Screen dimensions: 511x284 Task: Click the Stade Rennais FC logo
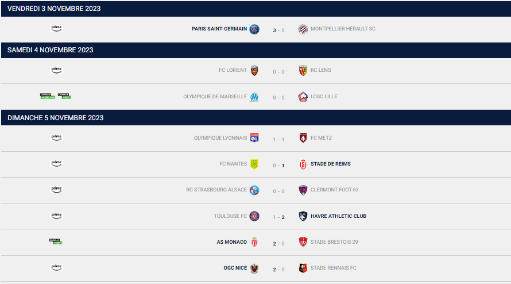[303, 268]
